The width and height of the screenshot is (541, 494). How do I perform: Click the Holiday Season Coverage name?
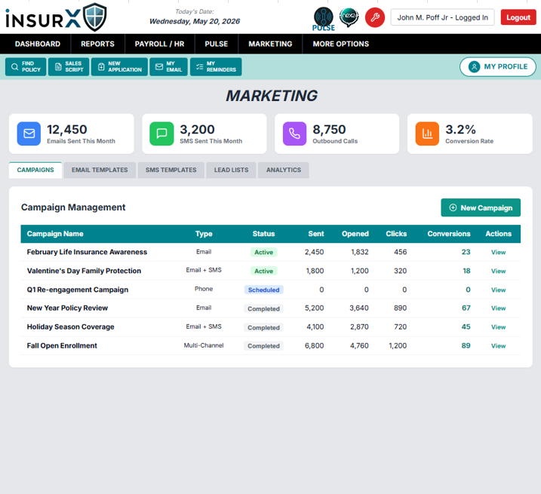(x=70, y=327)
